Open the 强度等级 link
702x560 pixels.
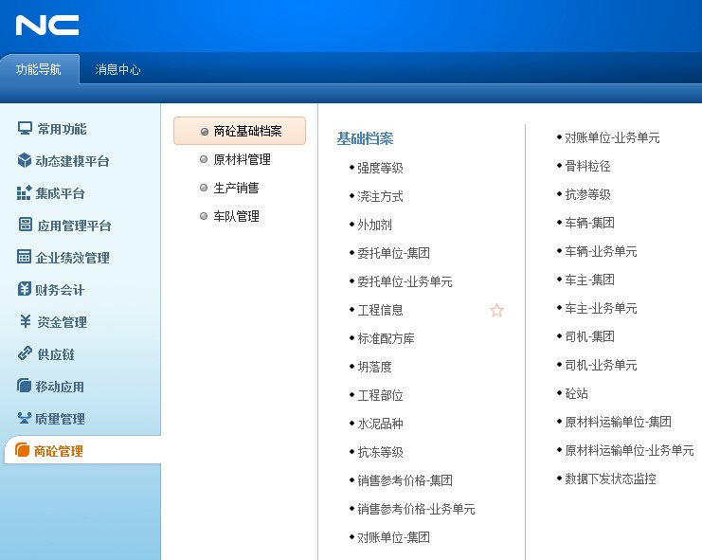[x=380, y=168]
